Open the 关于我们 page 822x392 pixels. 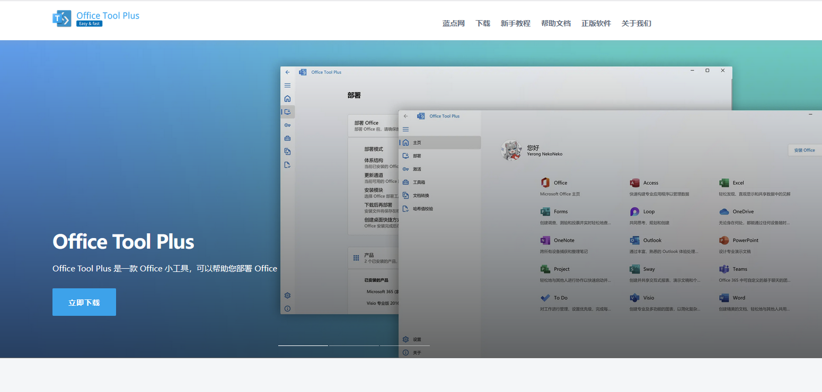tap(637, 23)
